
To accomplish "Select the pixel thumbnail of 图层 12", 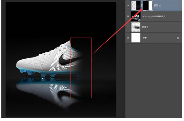I will [x=136, y=5].
